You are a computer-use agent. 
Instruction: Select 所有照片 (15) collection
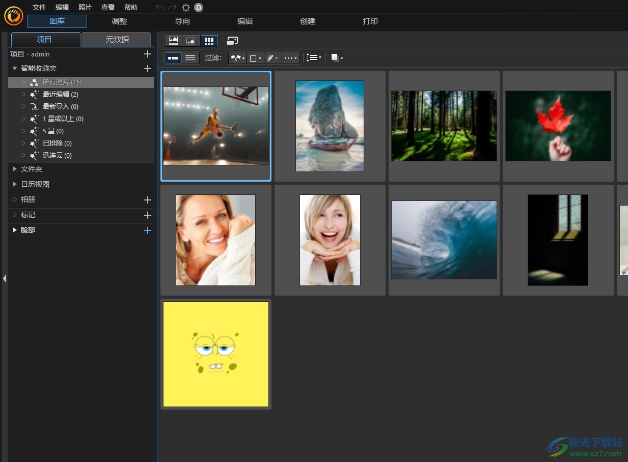[x=81, y=82]
